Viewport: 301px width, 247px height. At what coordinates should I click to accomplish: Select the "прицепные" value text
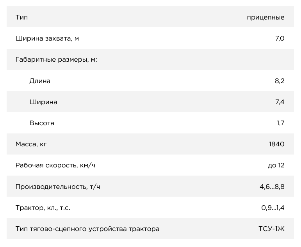coord(265,17)
